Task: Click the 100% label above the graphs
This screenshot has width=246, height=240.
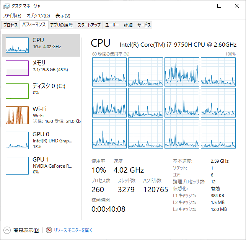Action: pos(230,54)
